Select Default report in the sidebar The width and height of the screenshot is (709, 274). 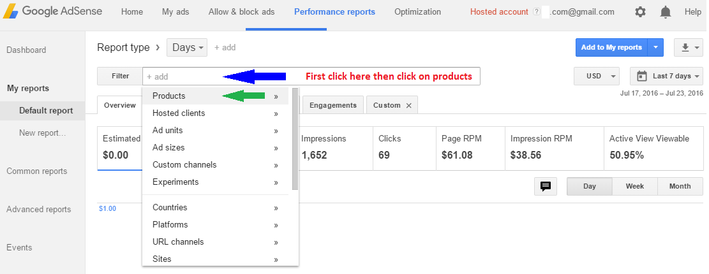click(43, 111)
